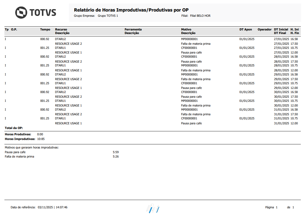Click the Horas Improdutivas 10:85 total
The image size is (305, 216).
coord(40,139)
